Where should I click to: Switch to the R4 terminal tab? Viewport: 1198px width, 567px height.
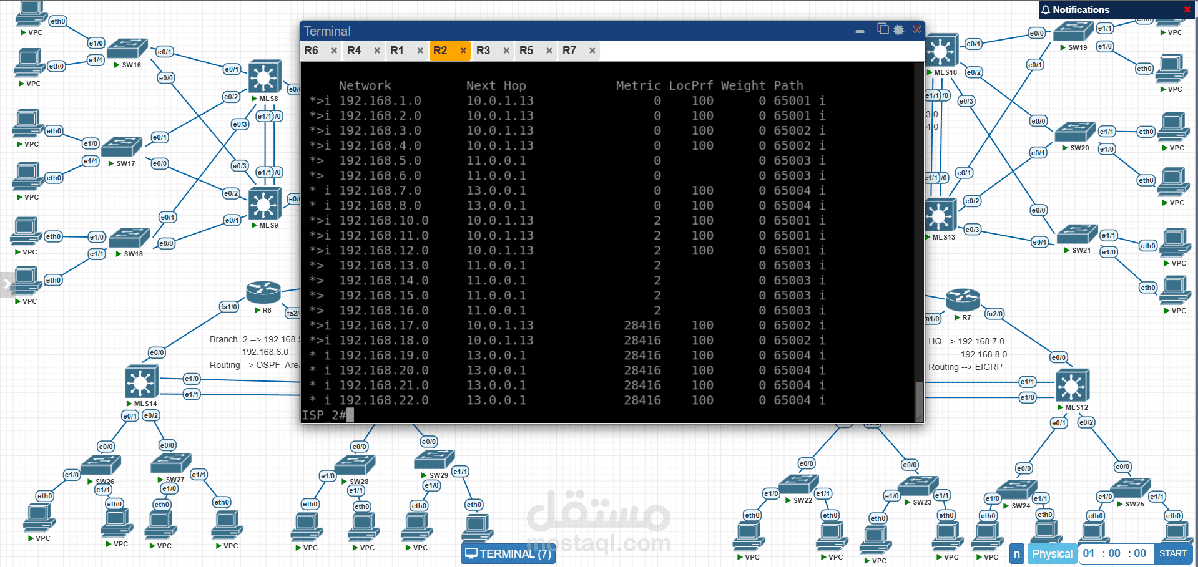coord(354,51)
